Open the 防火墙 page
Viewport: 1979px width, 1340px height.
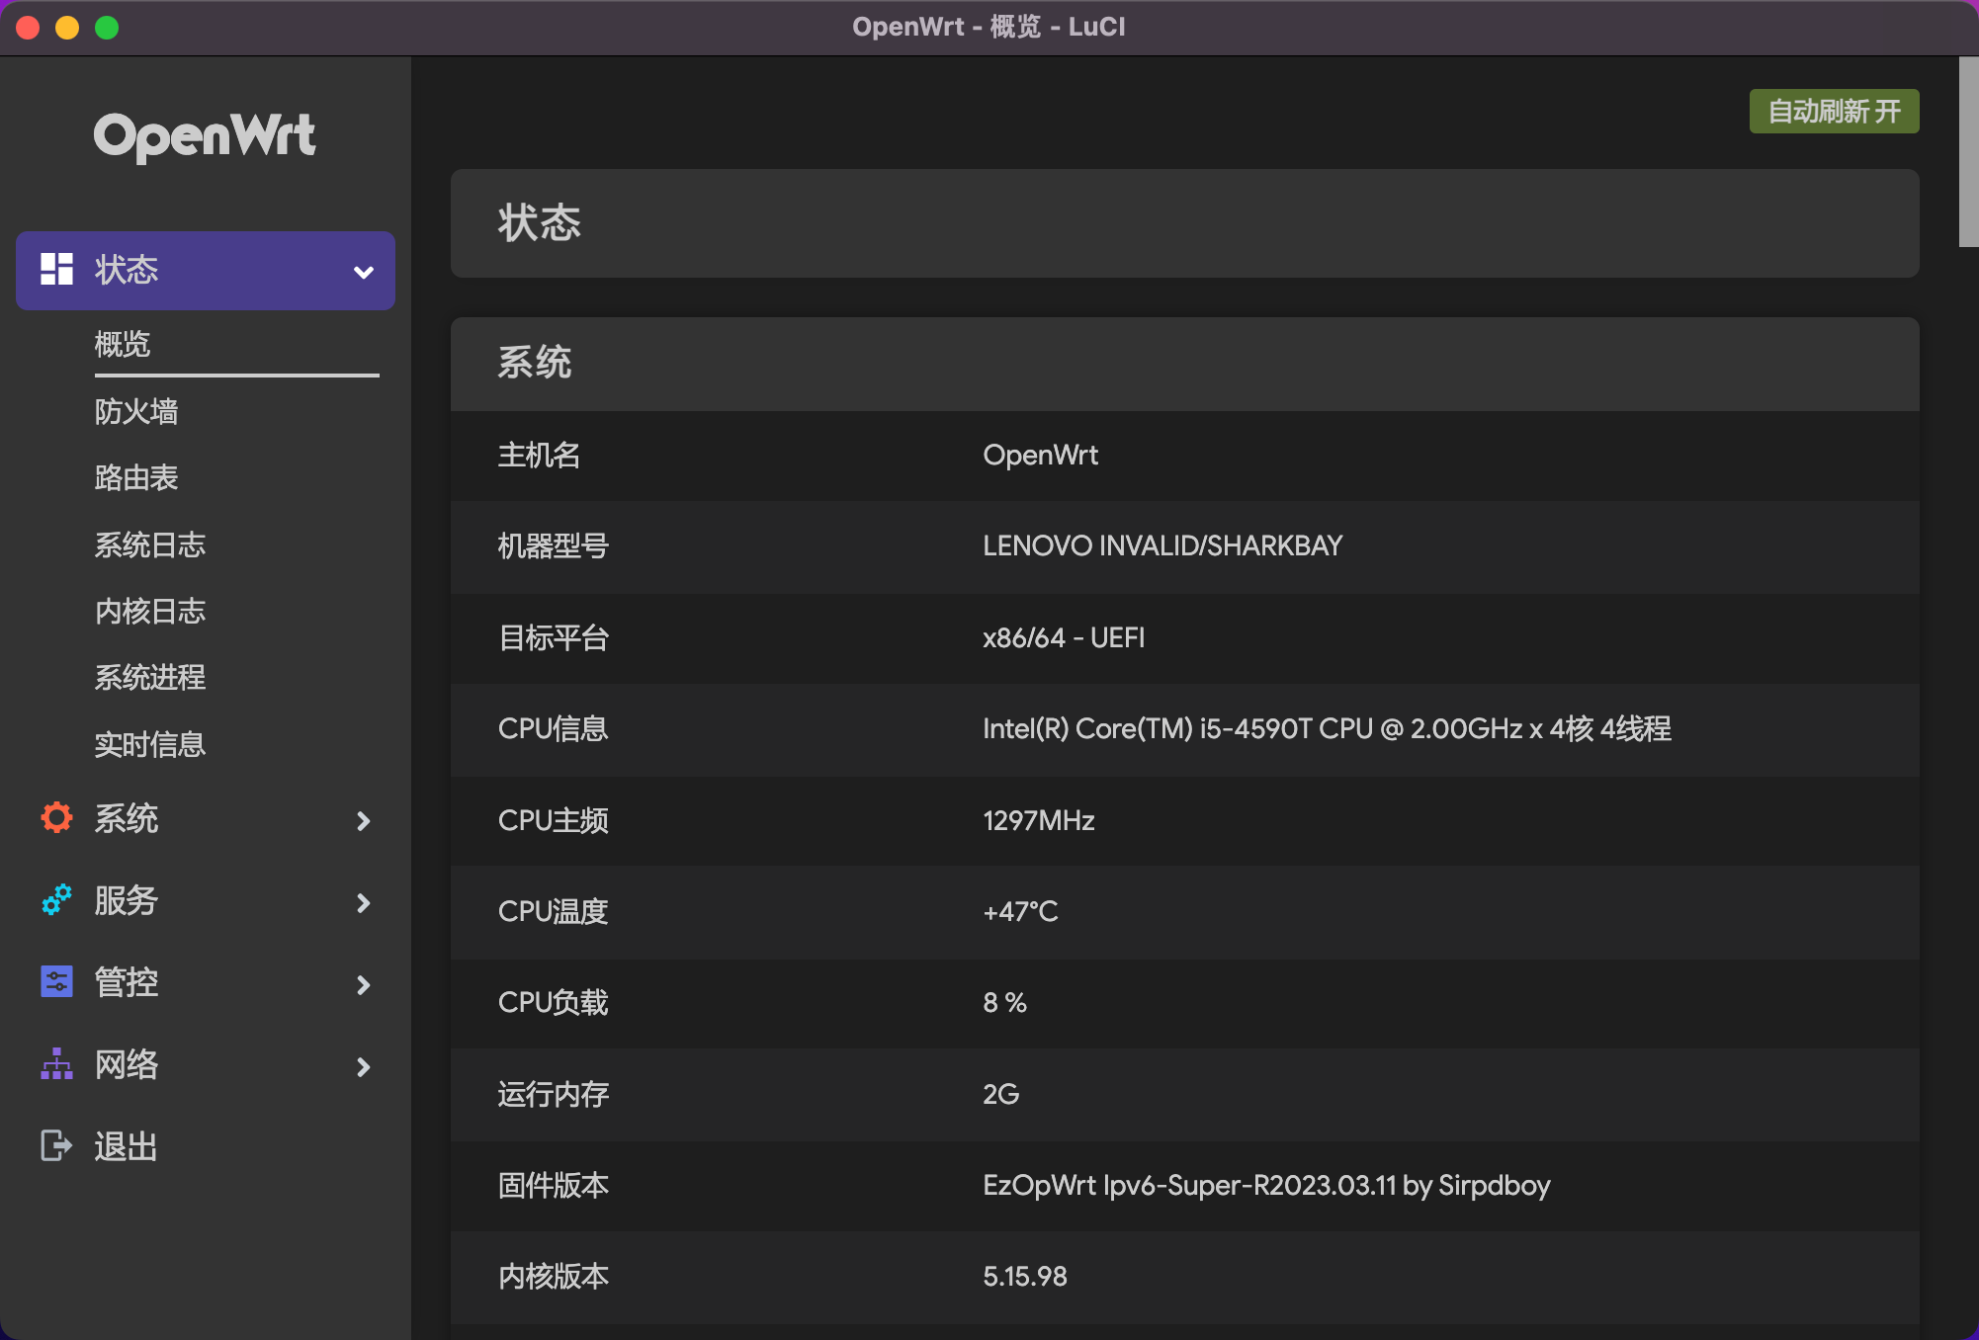(136, 412)
